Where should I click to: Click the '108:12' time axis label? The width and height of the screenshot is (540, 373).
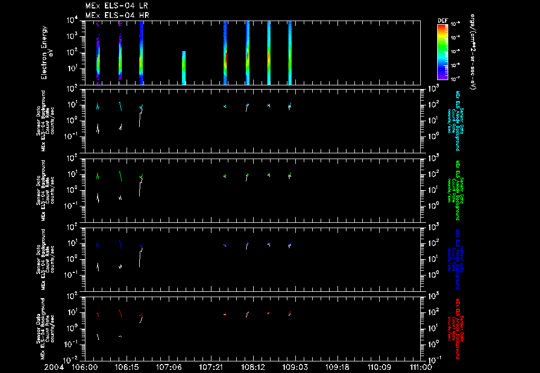pyautogui.click(x=253, y=367)
